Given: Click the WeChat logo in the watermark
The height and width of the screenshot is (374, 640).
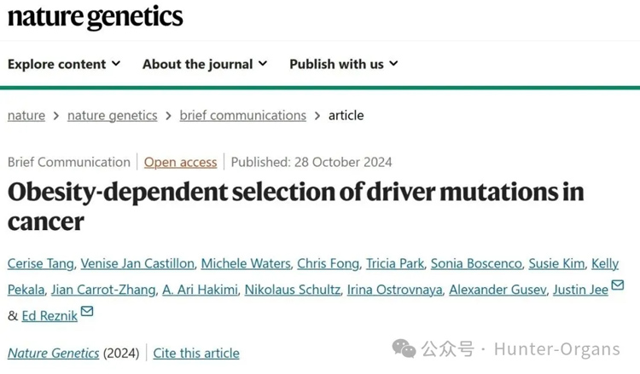Looking at the screenshot, I should (404, 348).
